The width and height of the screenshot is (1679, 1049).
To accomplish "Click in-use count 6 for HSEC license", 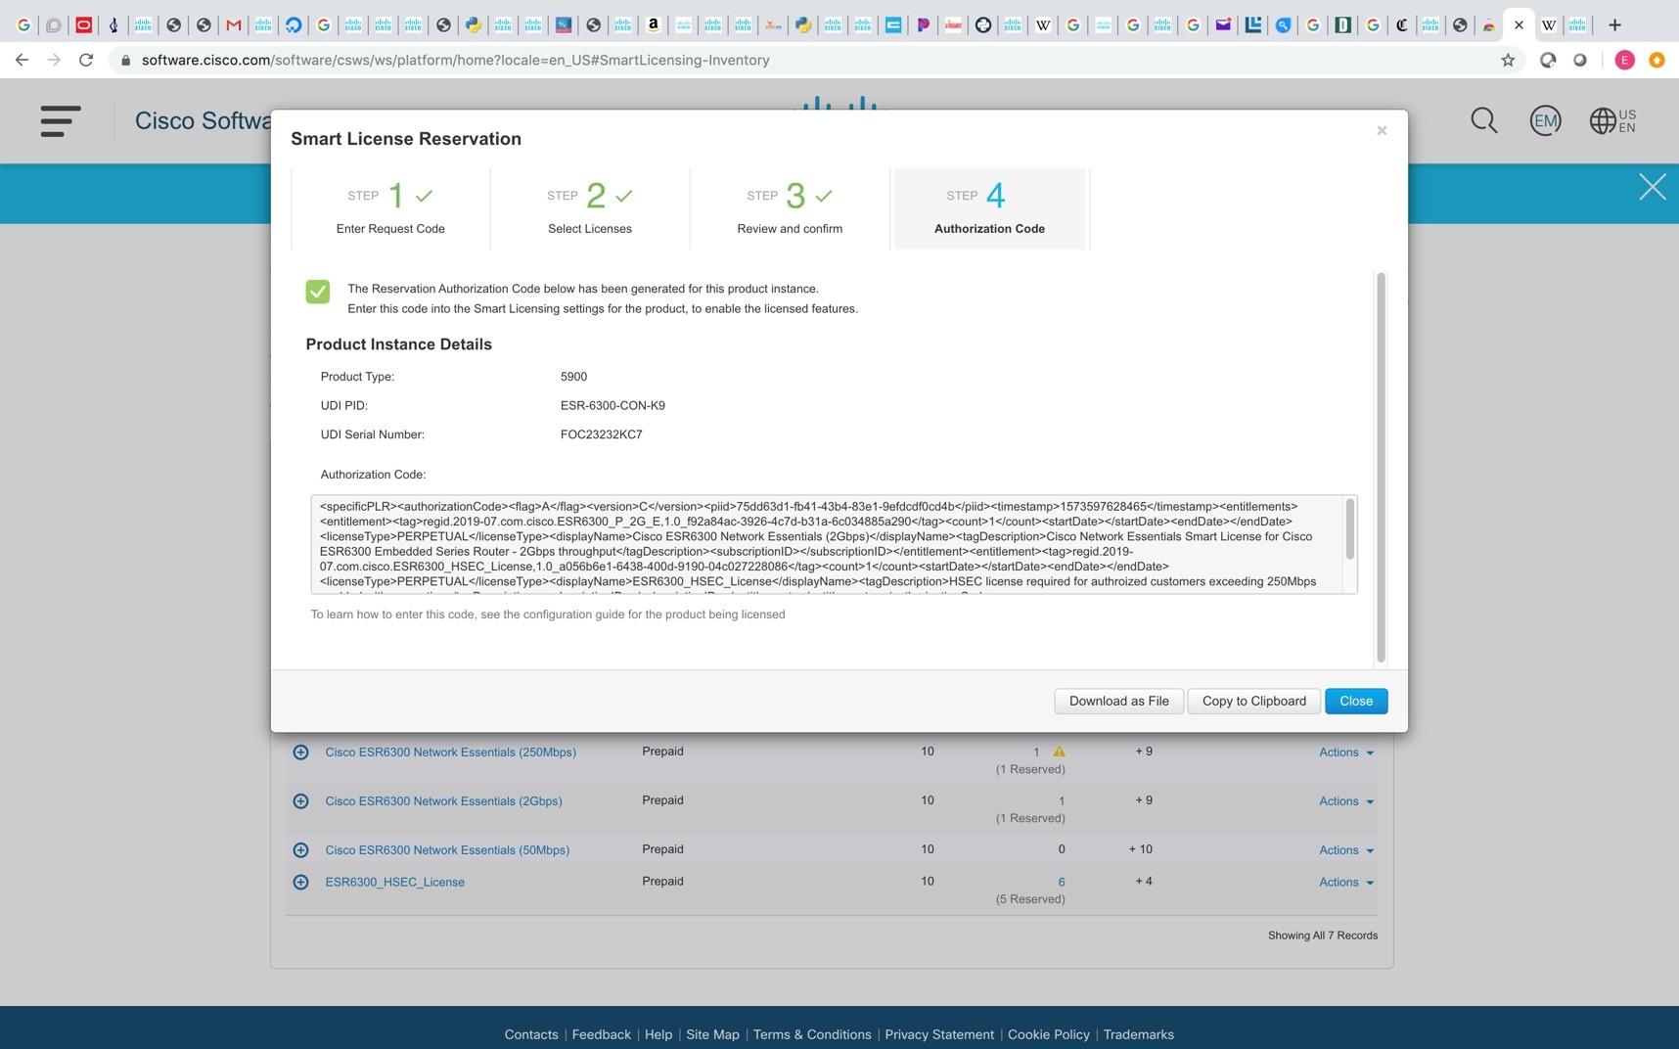I will pyautogui.click(x=1061, y=882).
